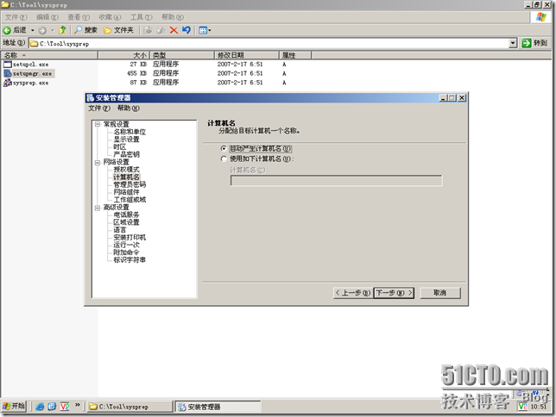
Task: Open Explorer Help (帮助) menu
Action: pos(173,17)
